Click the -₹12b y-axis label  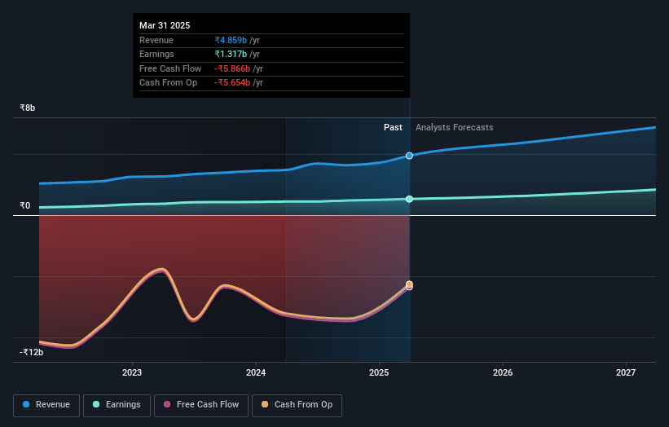pyautogui.click(x=31, y=352)
